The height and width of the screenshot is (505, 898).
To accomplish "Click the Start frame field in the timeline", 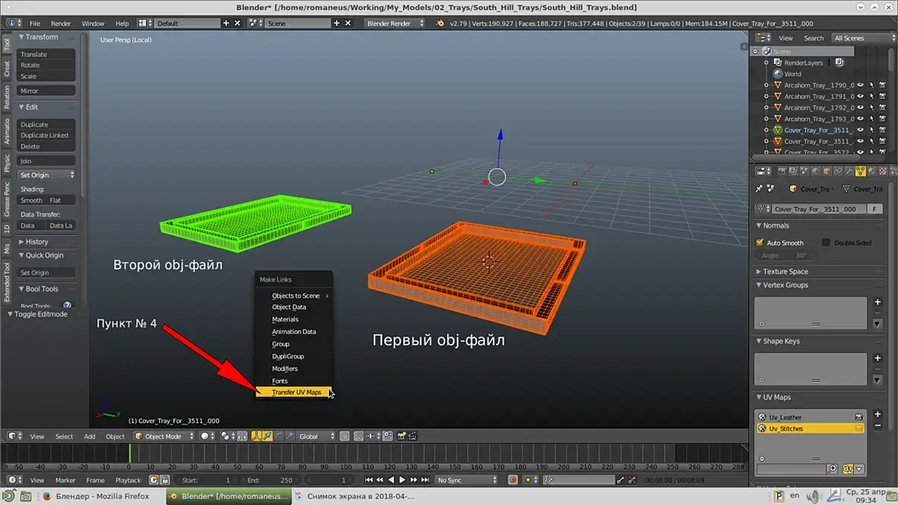I will 207,480.
